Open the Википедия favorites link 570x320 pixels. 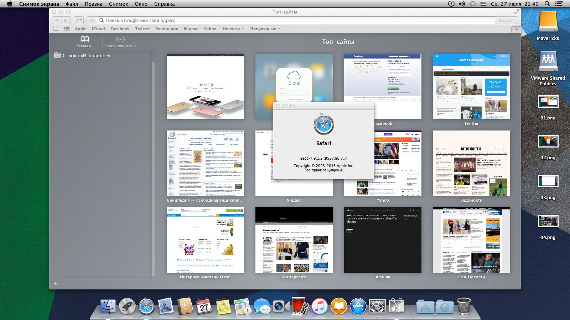166,29
